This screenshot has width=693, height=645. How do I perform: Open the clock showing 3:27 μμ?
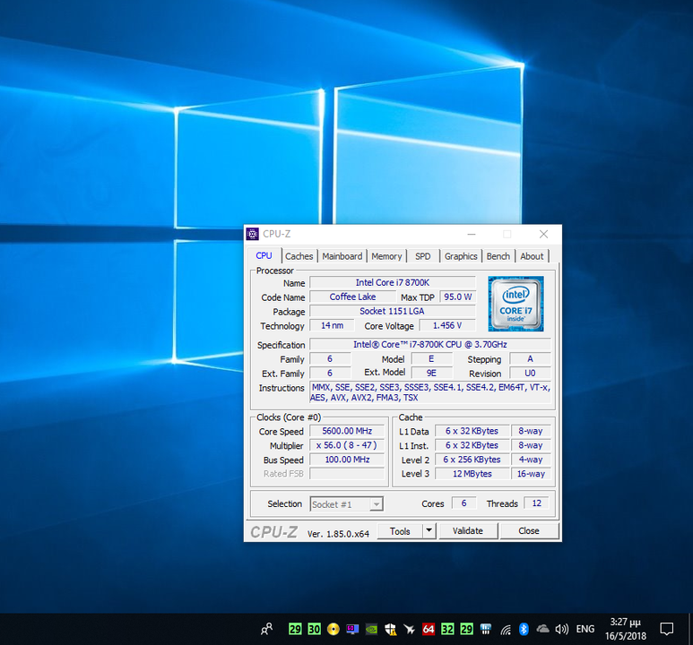[x=626, y=622]
